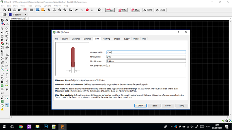Click the Check button
The height and width of the screenshot is (130, 232).
[x=141, y=106]
